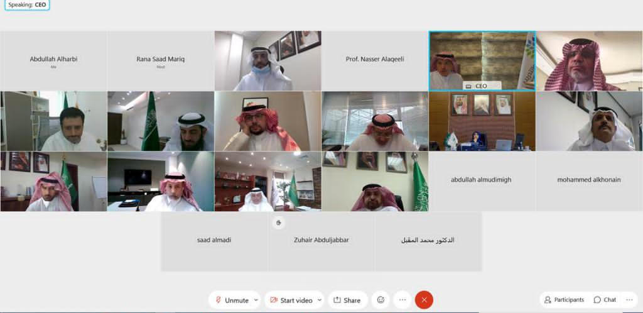643x313 pixels.
Task: Open the reactions smiley icon
Action: coord(381,300)
